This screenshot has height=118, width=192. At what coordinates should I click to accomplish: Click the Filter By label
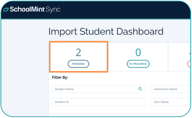click(x=60, y=77)
